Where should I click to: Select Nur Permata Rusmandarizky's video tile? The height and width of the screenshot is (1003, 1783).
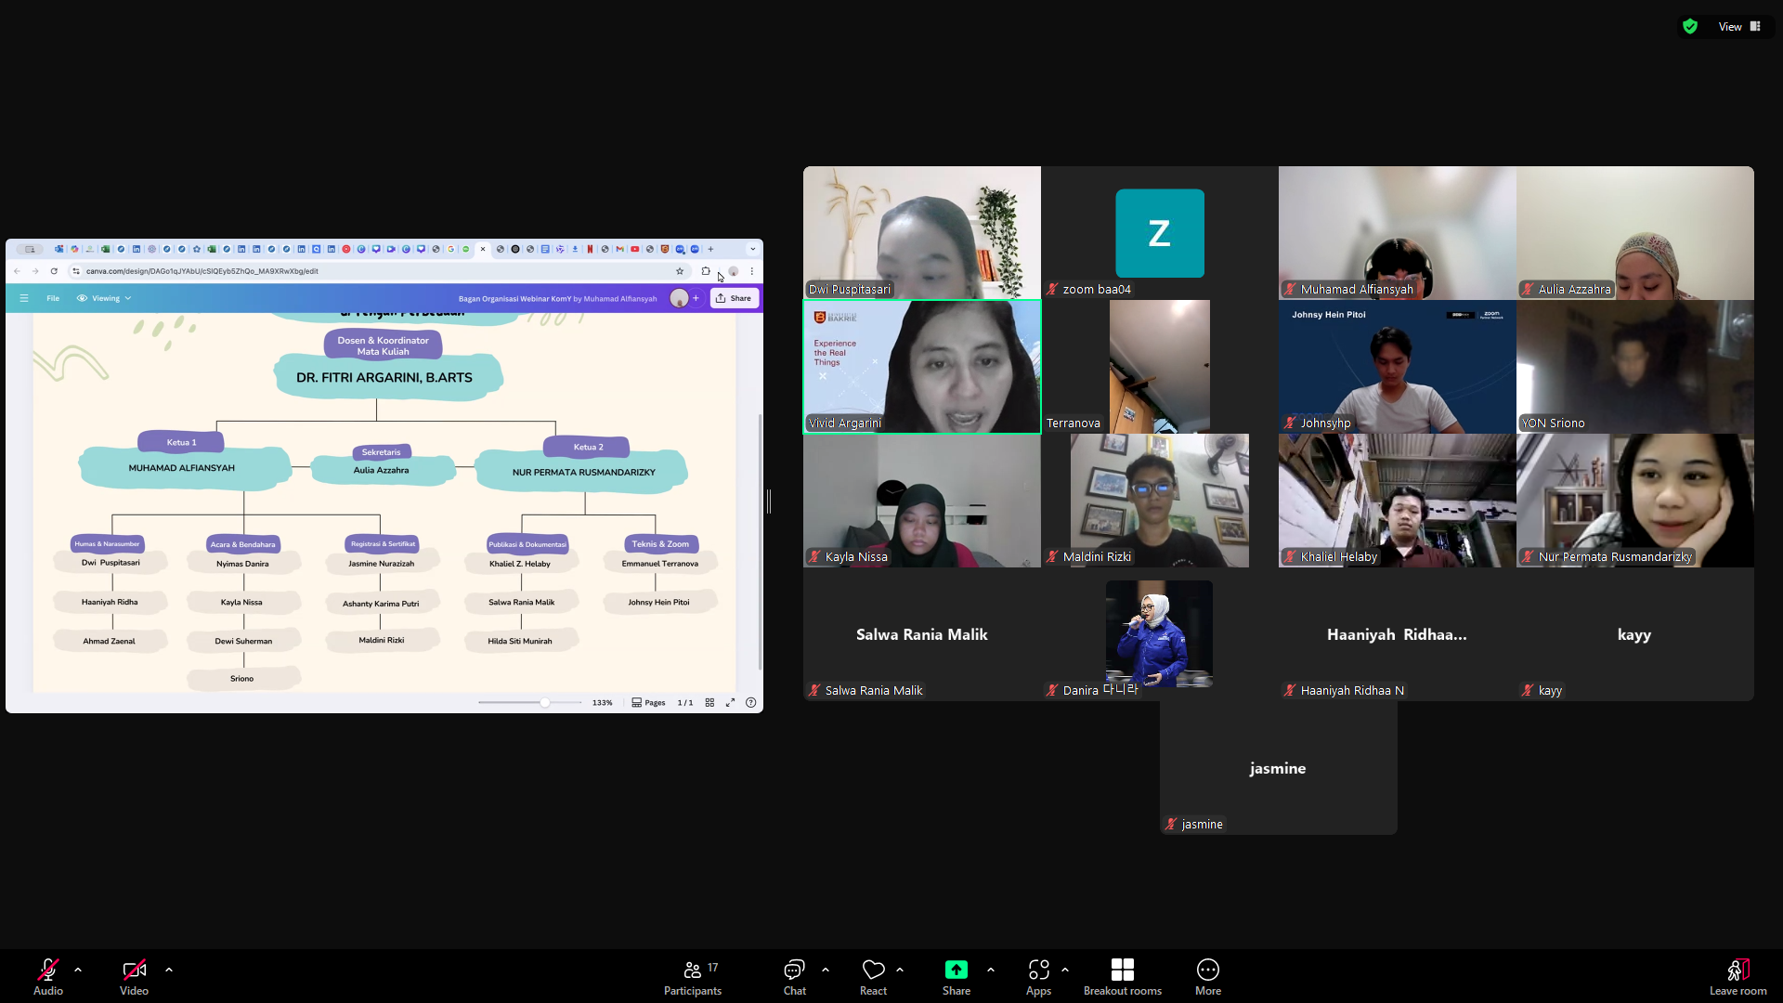click(1635, 501)
